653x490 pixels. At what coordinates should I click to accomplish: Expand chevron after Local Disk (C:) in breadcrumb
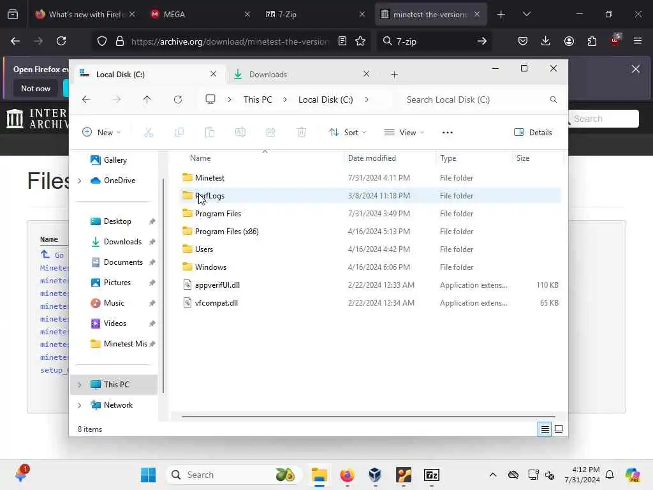[x=367, y=100]
